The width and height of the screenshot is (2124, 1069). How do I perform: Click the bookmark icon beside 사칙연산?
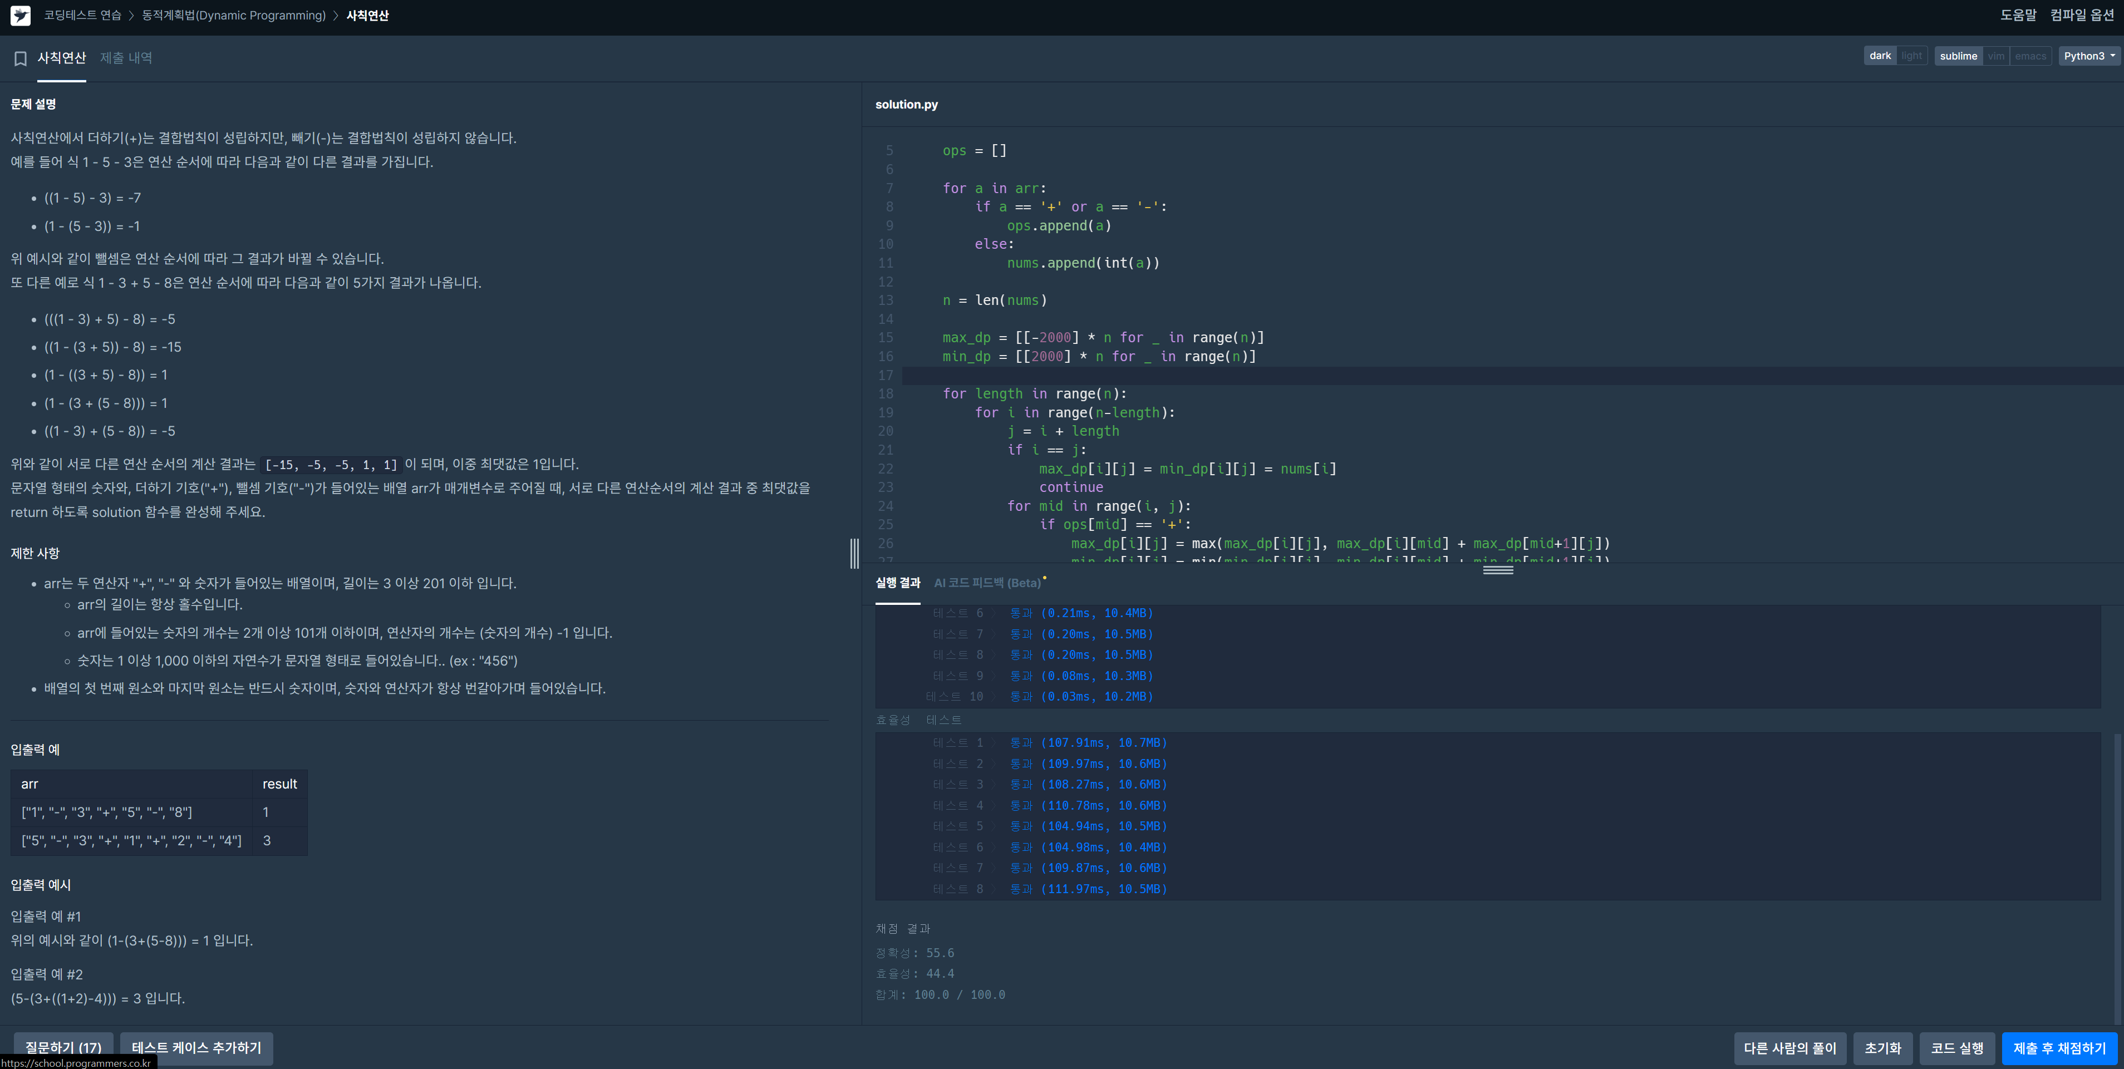pos(21,58)
